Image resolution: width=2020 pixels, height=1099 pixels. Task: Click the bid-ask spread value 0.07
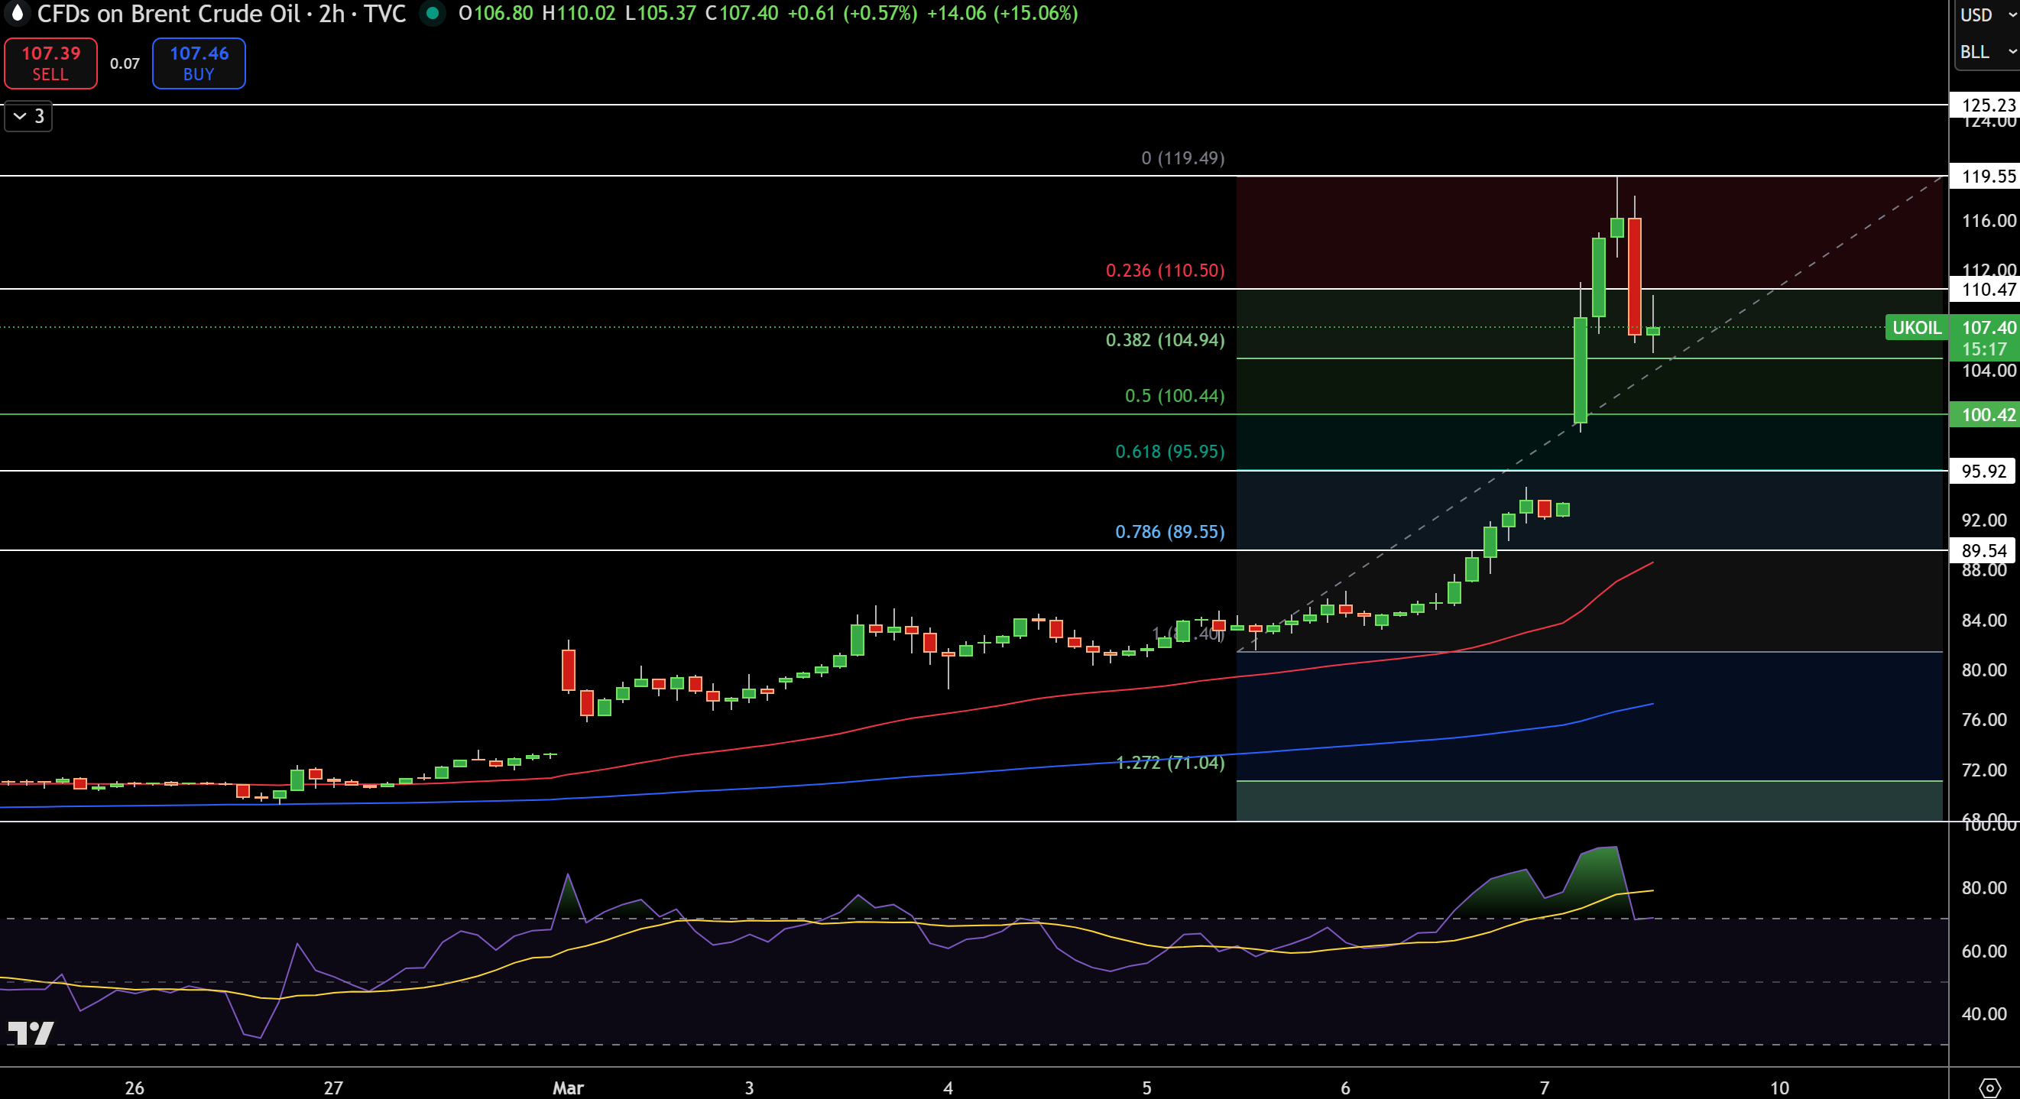125,63
